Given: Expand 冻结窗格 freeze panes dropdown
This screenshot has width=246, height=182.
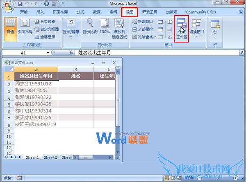Looking at the screenshot, I should tap(144, 37).
